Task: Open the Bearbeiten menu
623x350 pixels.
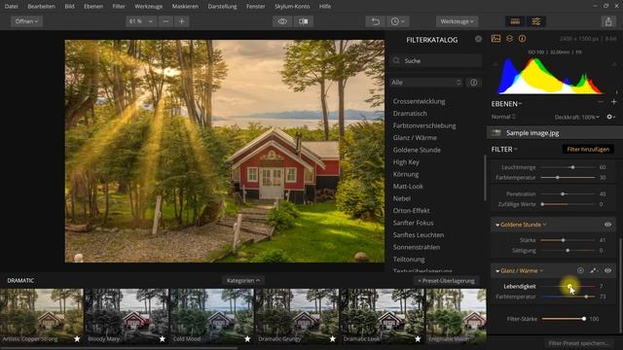Action: click(x=41, y=7)
